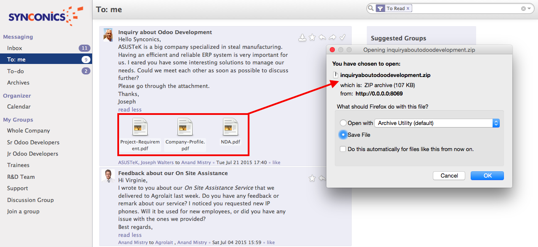The width and height of the screenshot is (538, 247).
Task: Collapse Inquiry message with read less
Action: (130, 109)
